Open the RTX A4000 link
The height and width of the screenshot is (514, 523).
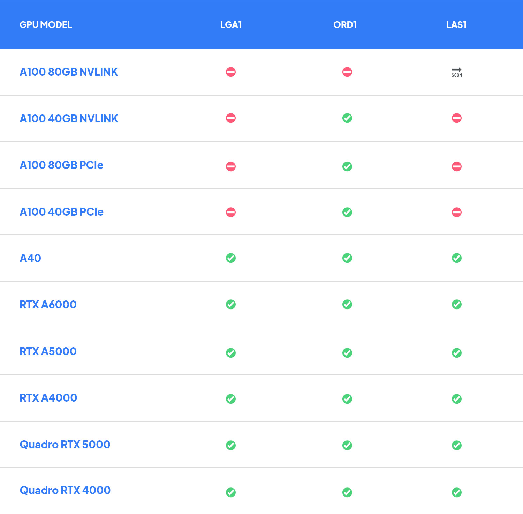coord(48,398)
